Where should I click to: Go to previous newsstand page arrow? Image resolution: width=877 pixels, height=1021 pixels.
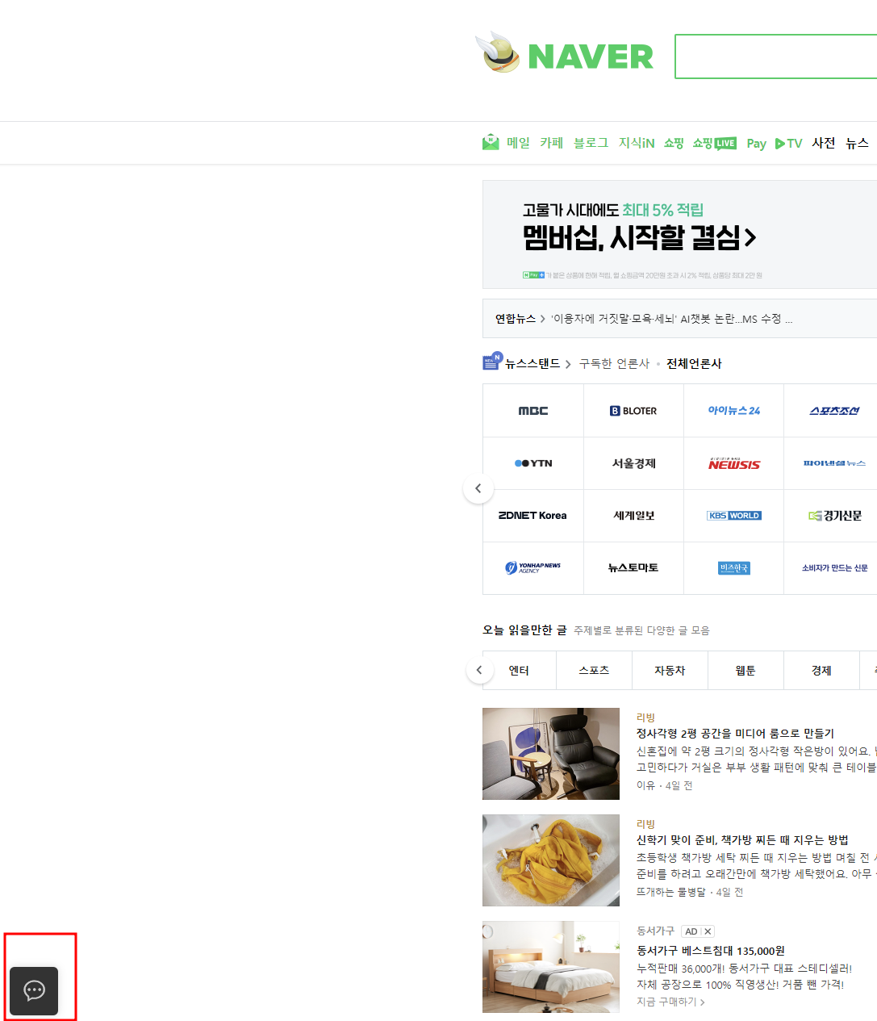click(x=478, y=488)
